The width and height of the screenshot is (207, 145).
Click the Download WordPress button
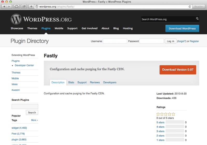(182, 28)
